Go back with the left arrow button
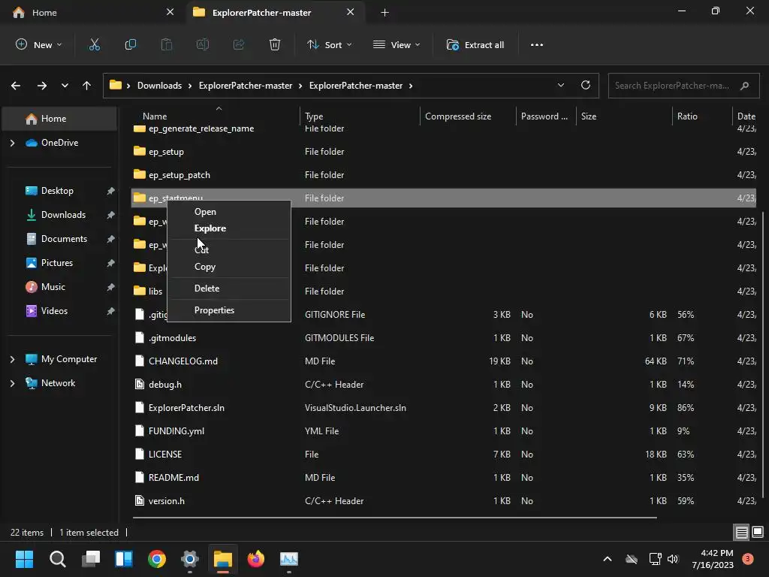769x577 pixels. point(16,86)
